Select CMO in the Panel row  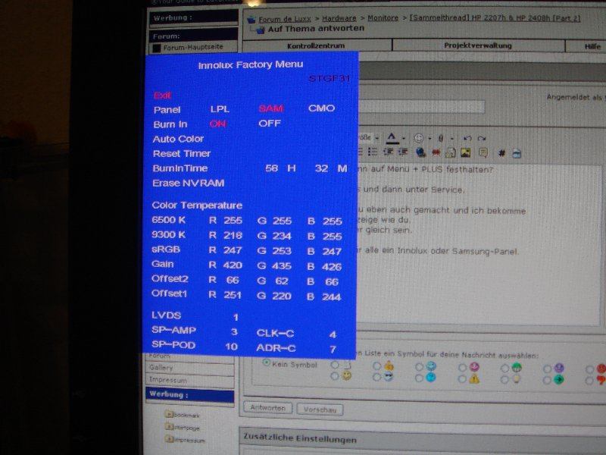(x=321, y=108)
